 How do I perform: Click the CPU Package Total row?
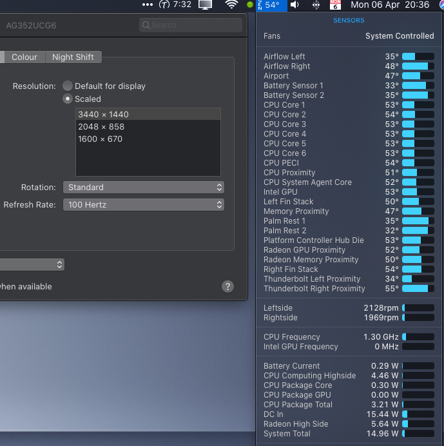tap(349, 405)
